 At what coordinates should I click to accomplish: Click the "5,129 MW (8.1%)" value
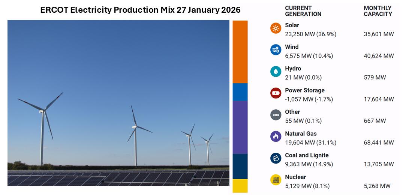pyautogui.click(x=307, y=186)
